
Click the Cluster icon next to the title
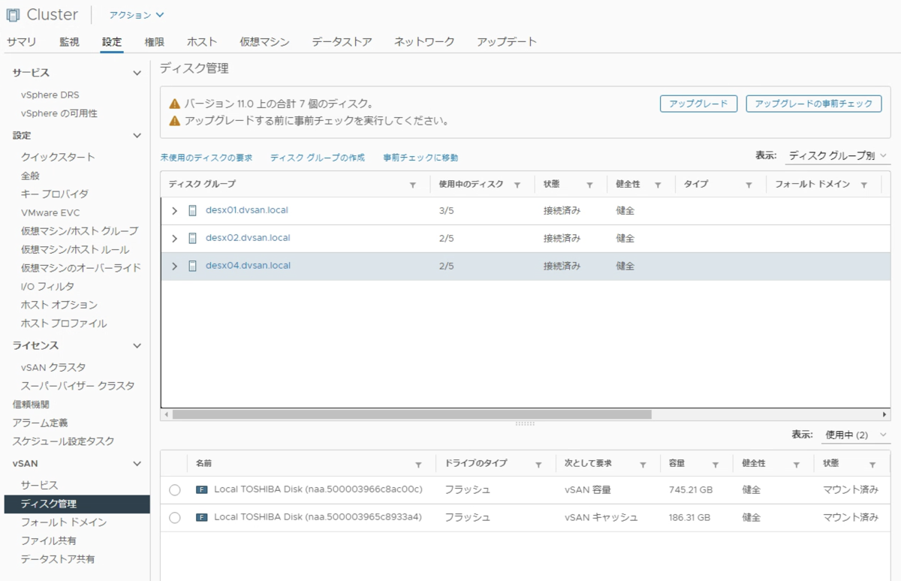tap(13, 14)
